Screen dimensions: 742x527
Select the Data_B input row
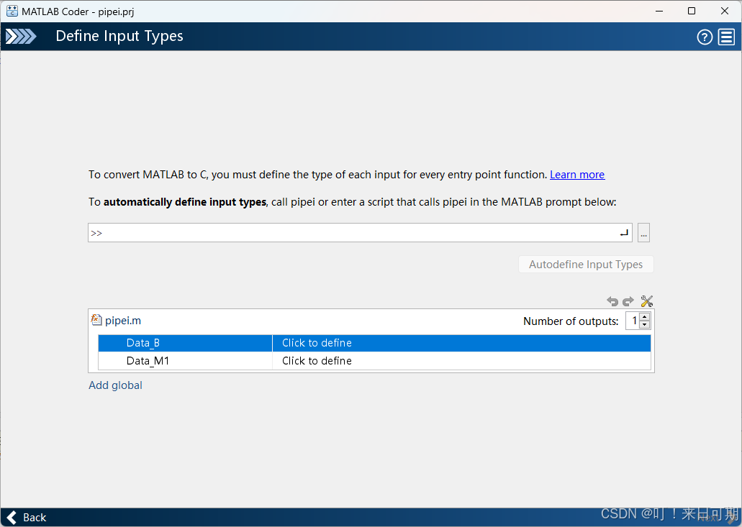[374, 343]
